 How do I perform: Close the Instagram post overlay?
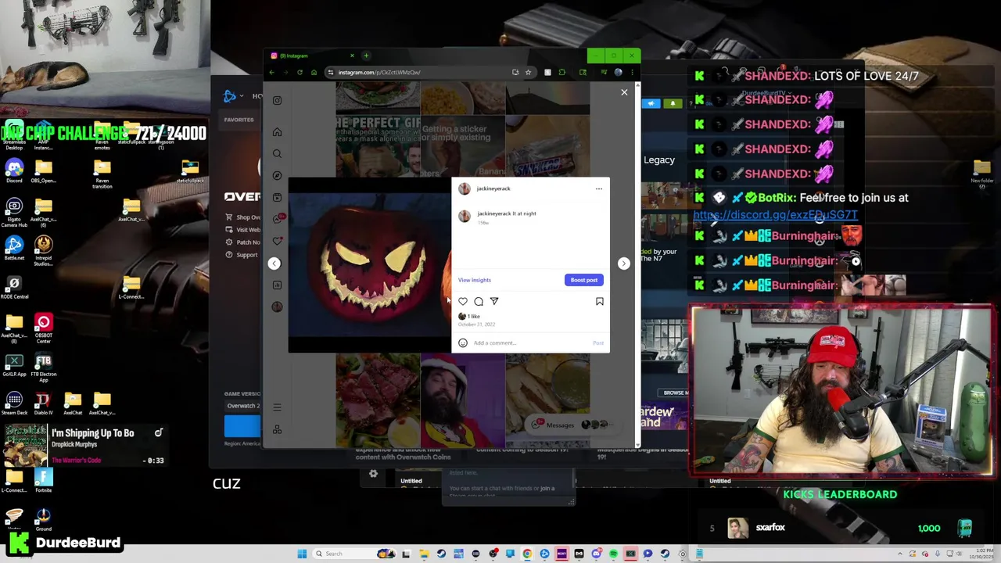click(624, 92)
